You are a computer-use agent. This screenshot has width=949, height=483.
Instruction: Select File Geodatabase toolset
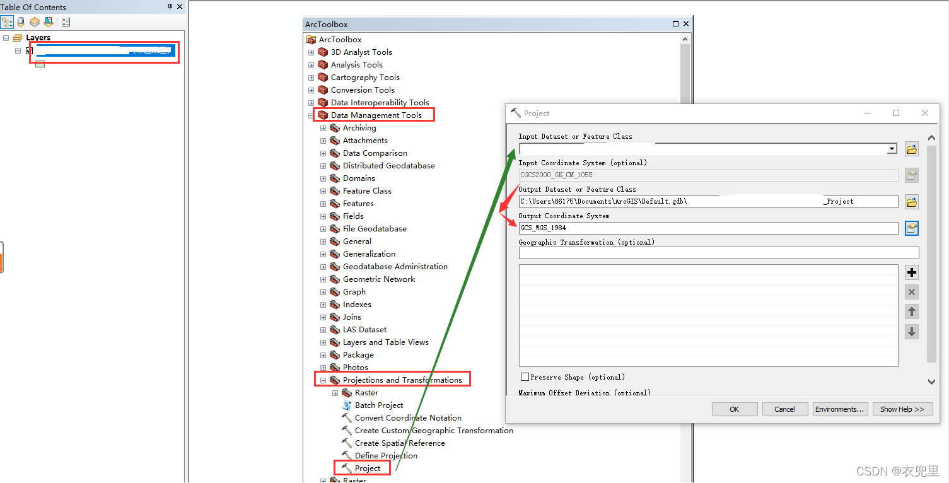[x=375, y=229]
